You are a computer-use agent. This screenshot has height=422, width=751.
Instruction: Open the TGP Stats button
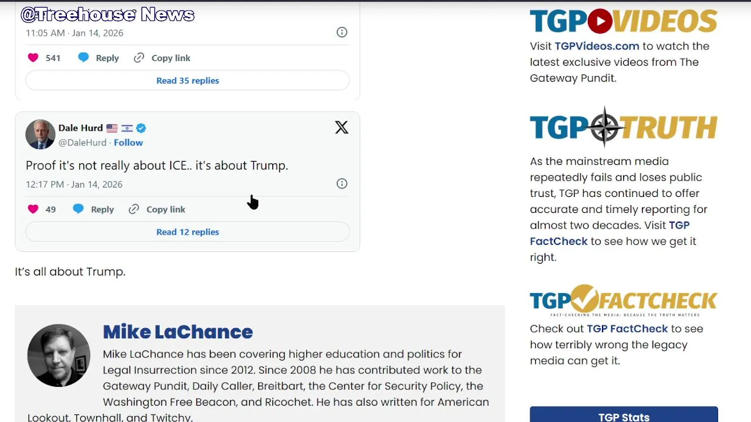point(623,416)
